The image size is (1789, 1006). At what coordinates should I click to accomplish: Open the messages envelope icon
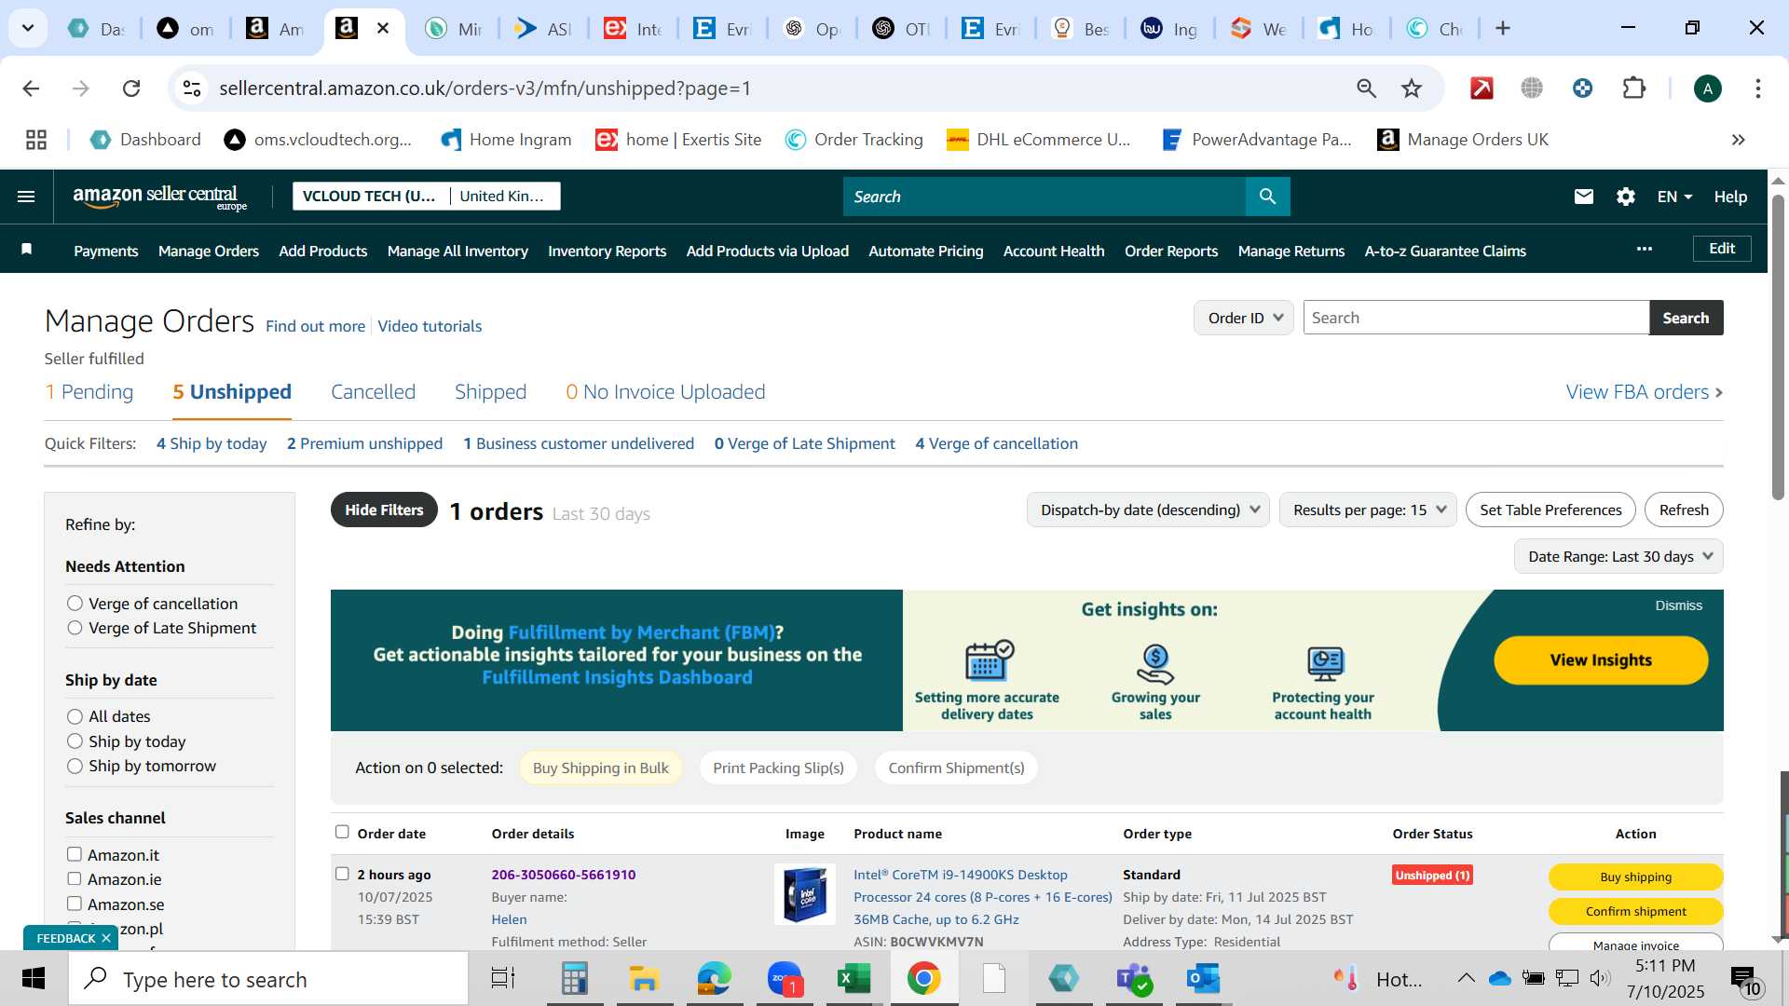coord(1584,197)
